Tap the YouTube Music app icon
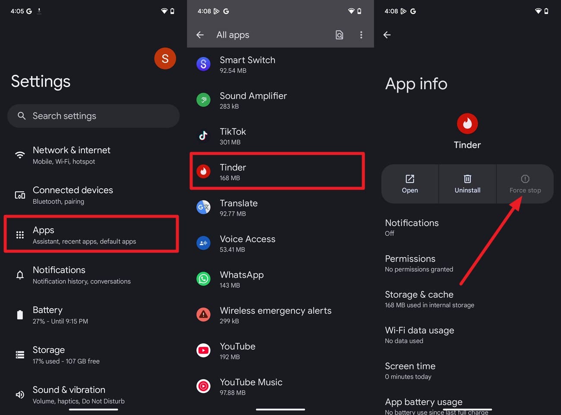This screenshot has width=561, height=415. pos(203,386)
